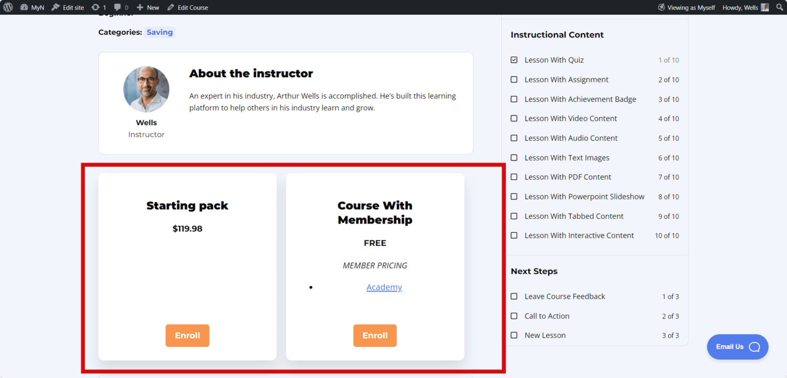Enroll in the Starting pack plan
This screenshot has height=378, width=787.
click(187, 336)
